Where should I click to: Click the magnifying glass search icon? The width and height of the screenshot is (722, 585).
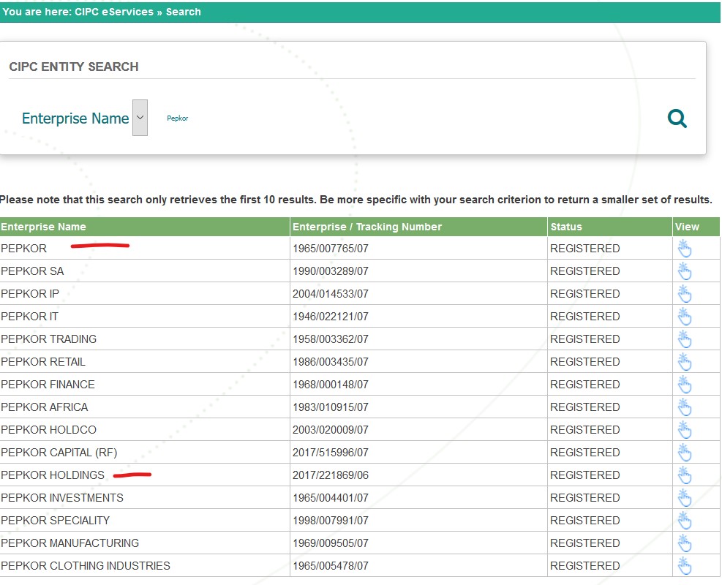[677, 118]
